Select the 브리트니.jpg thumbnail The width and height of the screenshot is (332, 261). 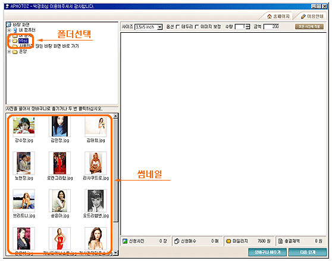24,201
